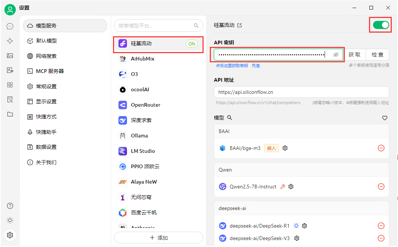Open 快捷助手 settings section
398x247 pixels.
(x=65, y=132)
